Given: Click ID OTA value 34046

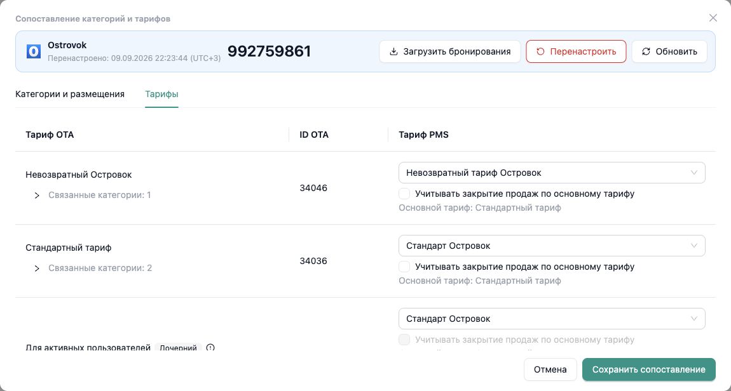Looking at the screenshot, I should [x=313, y=188].
